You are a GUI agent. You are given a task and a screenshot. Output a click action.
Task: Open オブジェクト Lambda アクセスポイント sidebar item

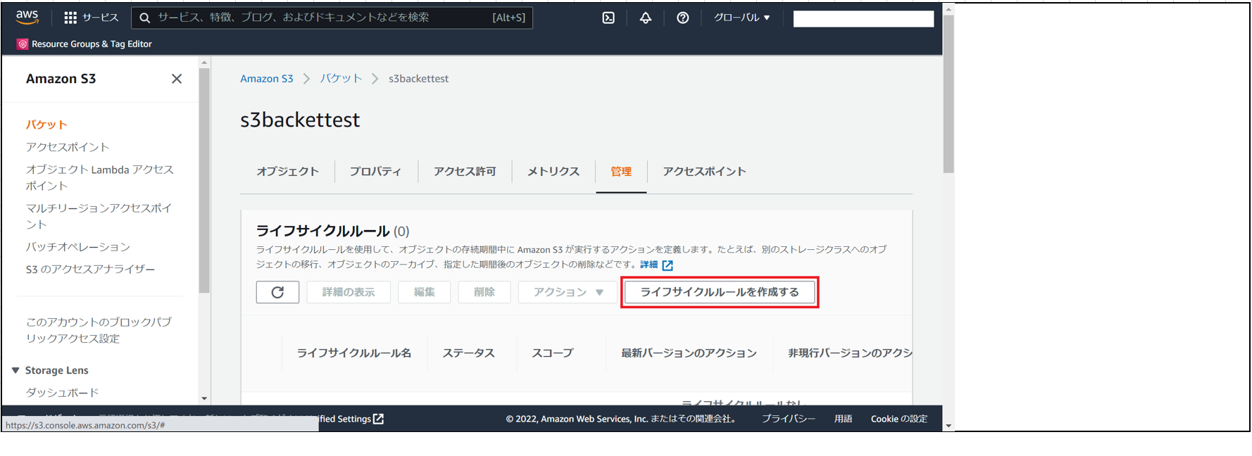[x=100, y=177]
